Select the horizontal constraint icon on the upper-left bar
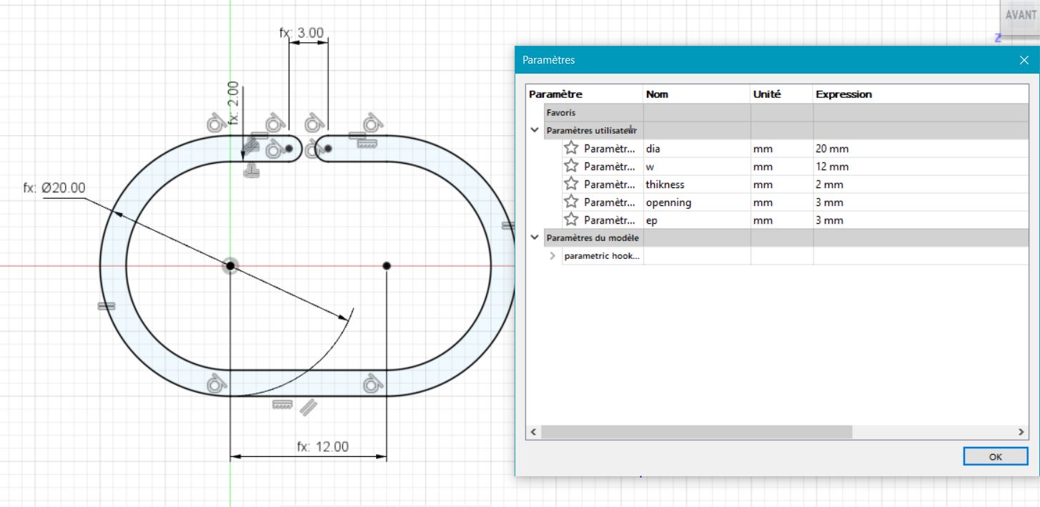The width and height of the screenshot is (1040, 507). pyautogui.click(x=259, y=135)
